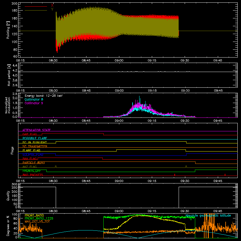Click the BAD_PACKETS spike marker near 09:48
This screenshot has height=241, width=241.
[225, 175]
